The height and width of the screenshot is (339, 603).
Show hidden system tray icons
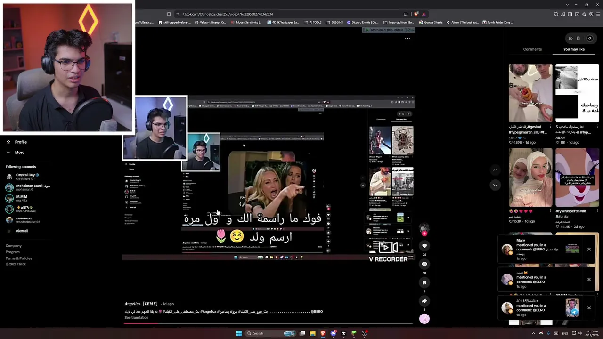click(x=533, y=333)
